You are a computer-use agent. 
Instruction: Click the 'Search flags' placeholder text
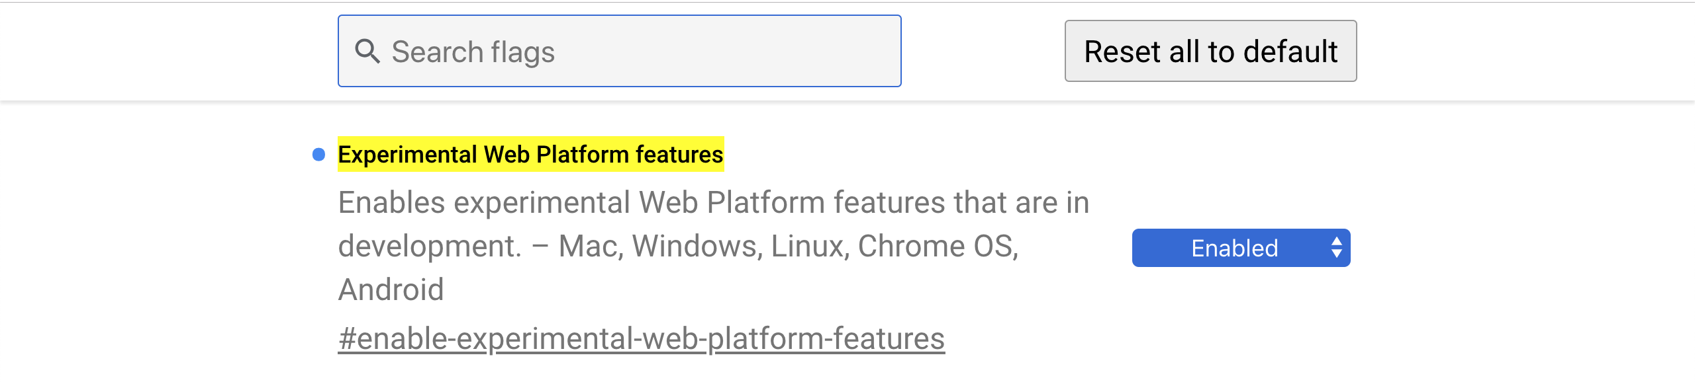click(473, 52)
